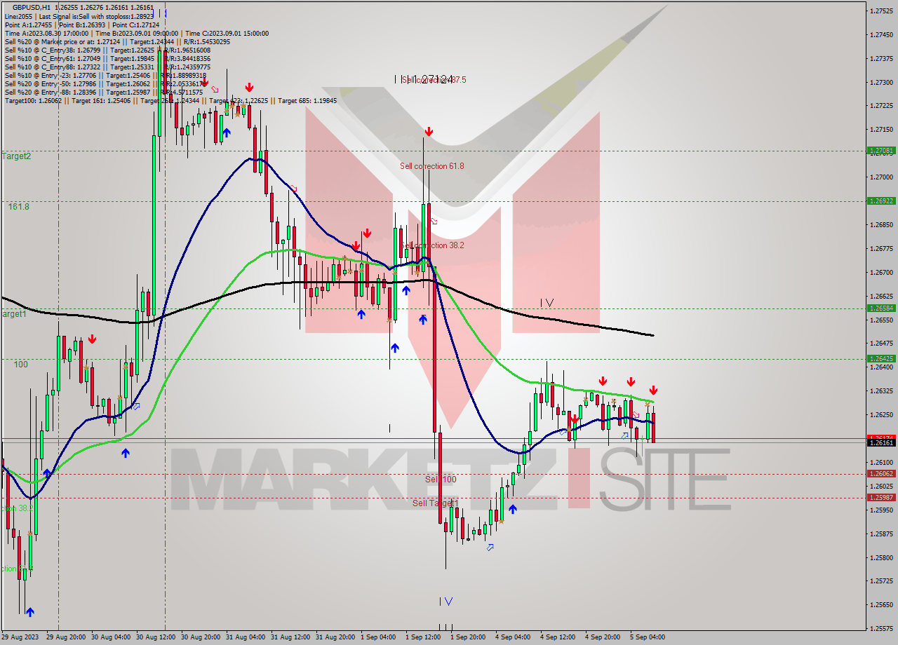Viewport: 898px width, 645px height.
Task: Click the green 1.27081 price tag
Action: (x=881, y=151)
